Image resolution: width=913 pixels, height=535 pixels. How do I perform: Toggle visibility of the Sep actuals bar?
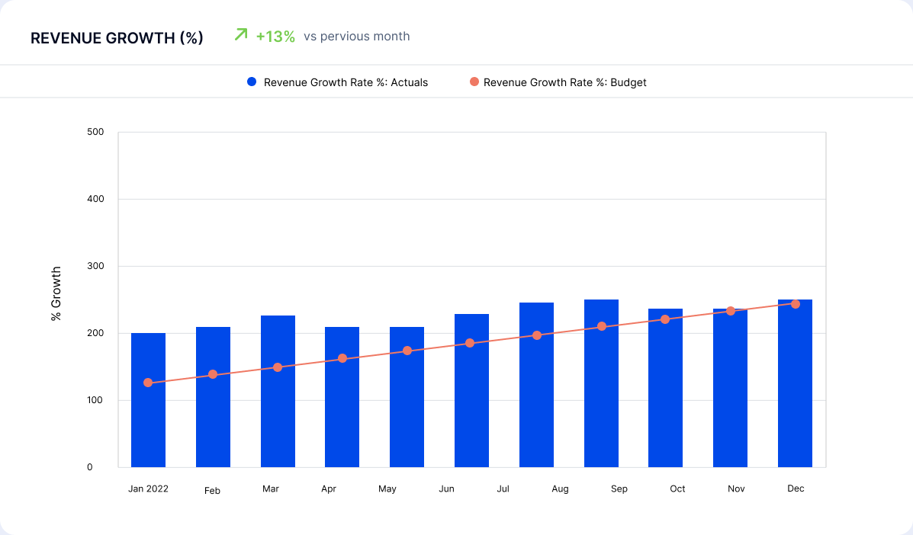pyautogui.click(x=602, y=381)
